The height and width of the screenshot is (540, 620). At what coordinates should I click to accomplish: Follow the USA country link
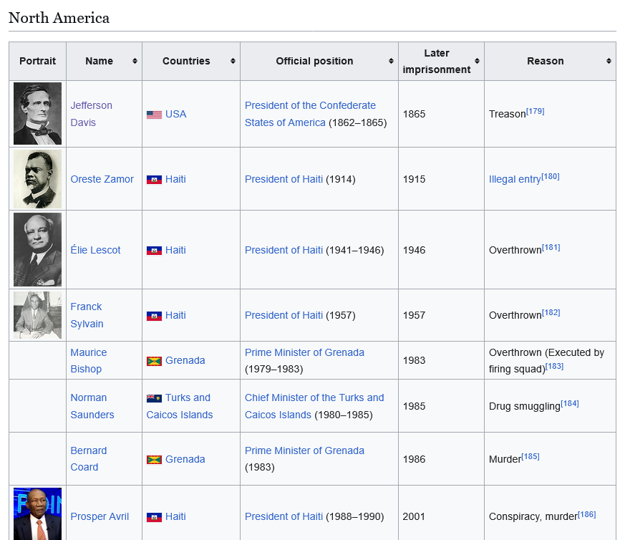coord(176,115)
